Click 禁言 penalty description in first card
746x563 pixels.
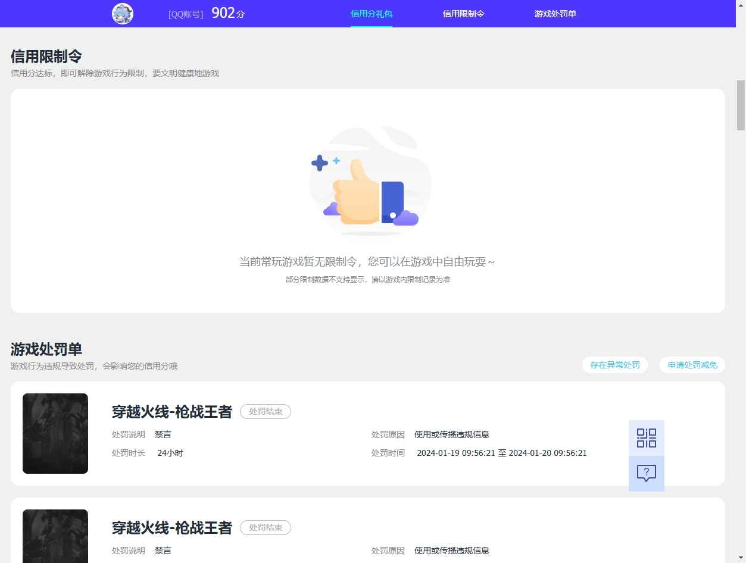pos(163,434)
